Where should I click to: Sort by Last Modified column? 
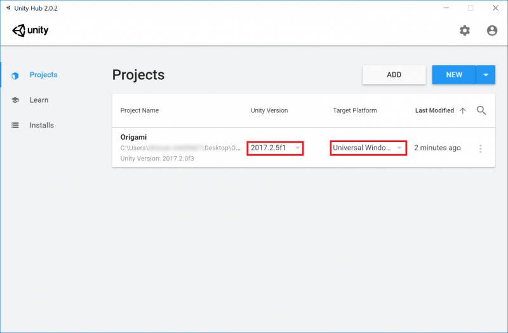tap(434, 110)
